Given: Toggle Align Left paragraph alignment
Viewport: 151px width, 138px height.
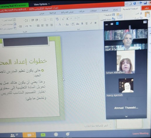Looking at the screenshot, I should coord(42,26).
